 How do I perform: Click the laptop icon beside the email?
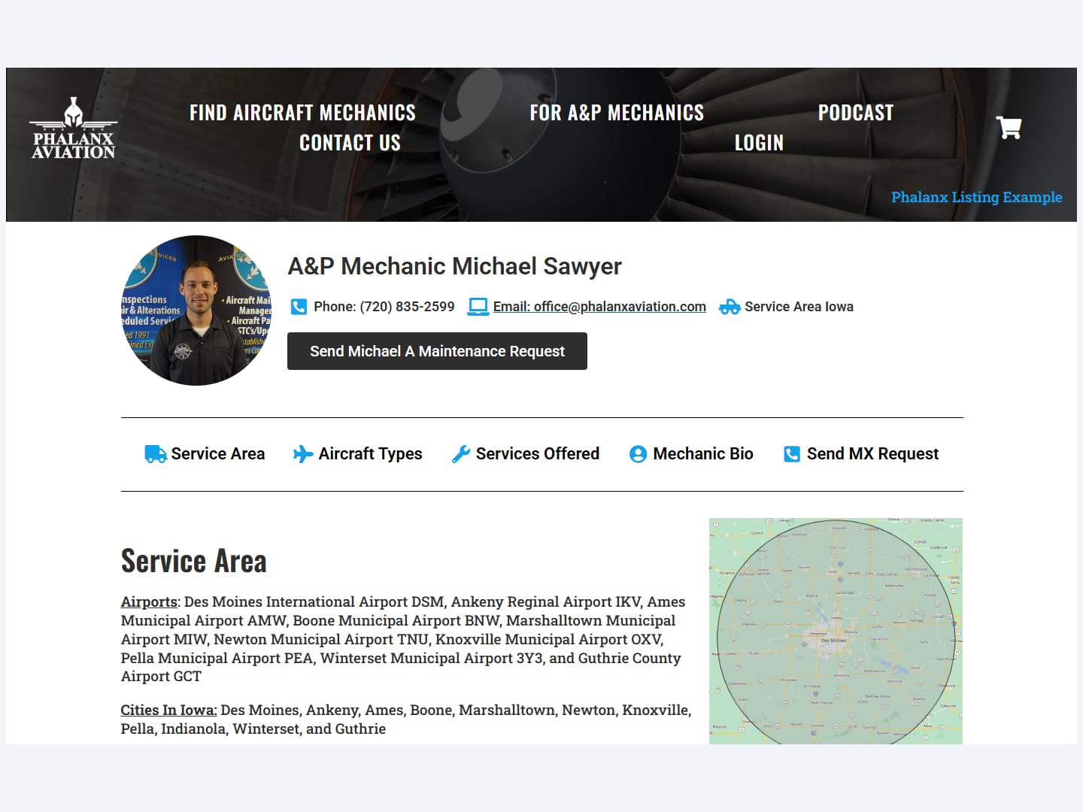pyautogui.click(x=478, y=307)
